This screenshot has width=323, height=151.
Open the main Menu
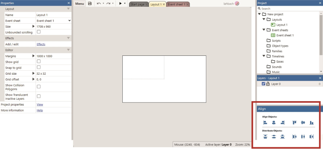tap(80, 4)
